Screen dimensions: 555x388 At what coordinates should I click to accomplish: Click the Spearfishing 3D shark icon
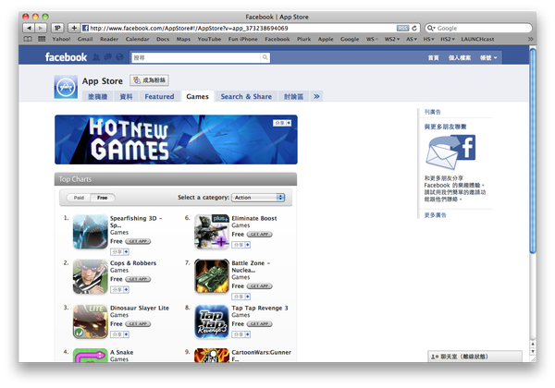(91, 232)
